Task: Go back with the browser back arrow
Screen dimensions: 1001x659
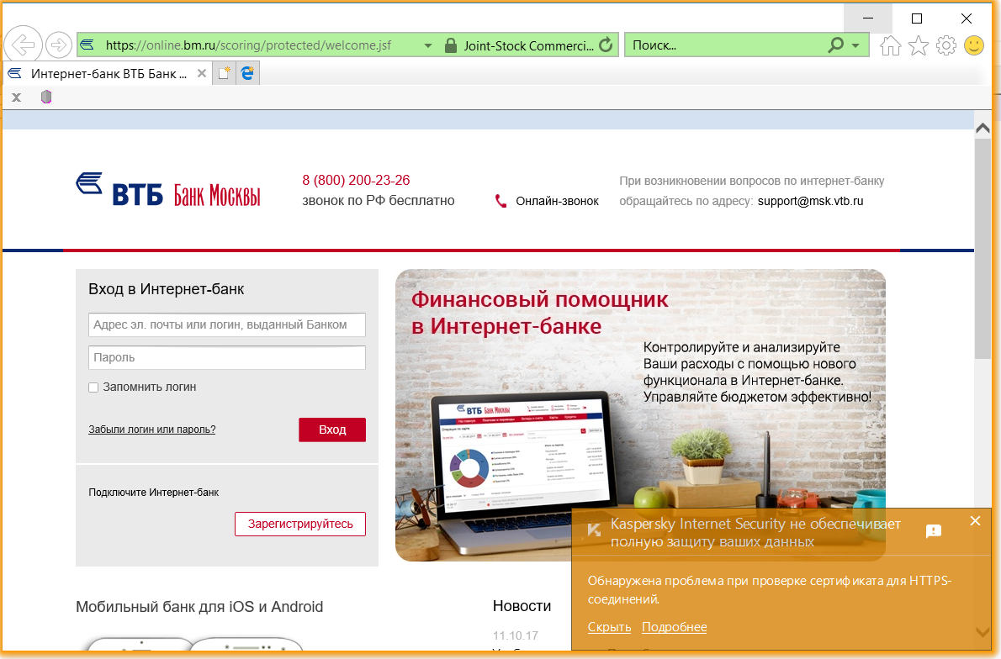Action: click(23, 45)
